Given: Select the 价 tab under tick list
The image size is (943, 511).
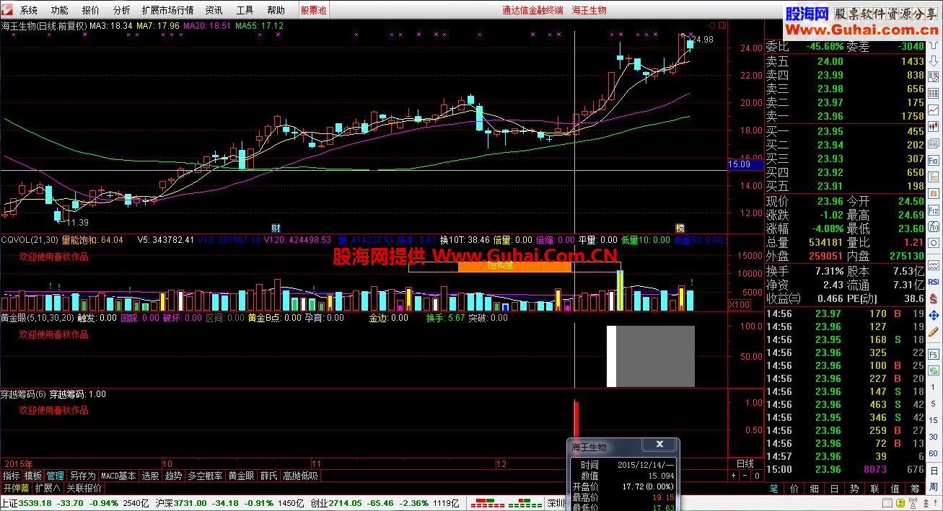Looking at the screenshot, I should tap(794, 489).
